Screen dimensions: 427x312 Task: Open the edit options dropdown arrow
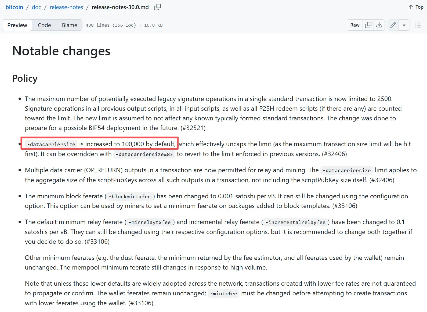click(404, 25)
